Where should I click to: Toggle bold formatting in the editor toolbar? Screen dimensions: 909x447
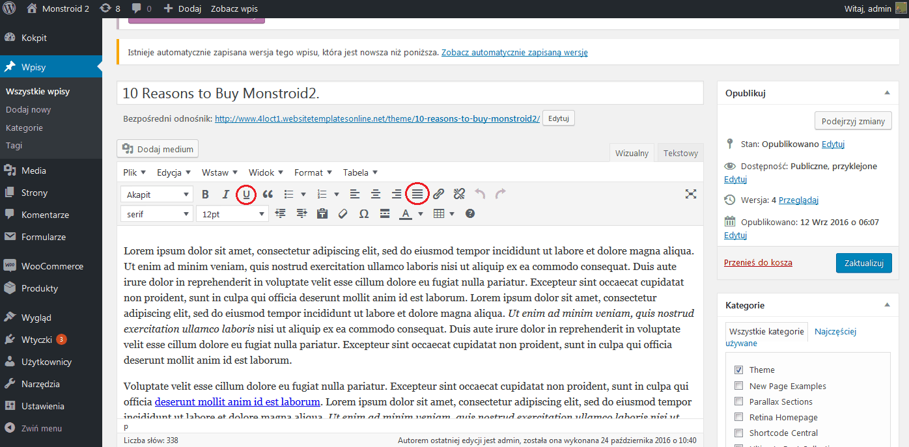coord(205,194)
